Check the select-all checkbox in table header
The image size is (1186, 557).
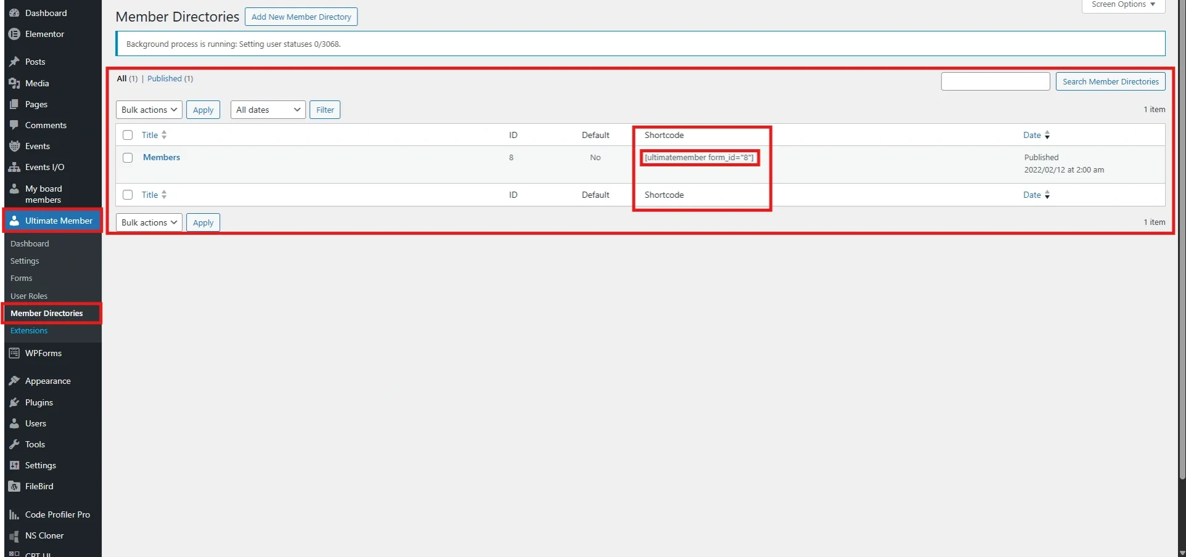(x=128, y=135)
